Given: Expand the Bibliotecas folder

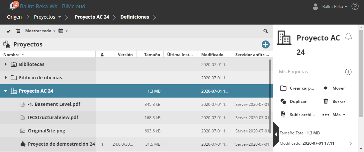Looking at the screenshot, I should point(6,64).
